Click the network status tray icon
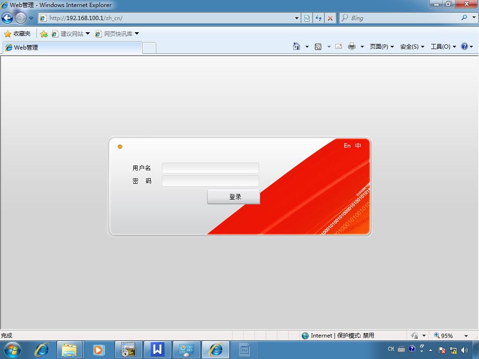Viewport: 479px width, 359px height. click(453, 350)
